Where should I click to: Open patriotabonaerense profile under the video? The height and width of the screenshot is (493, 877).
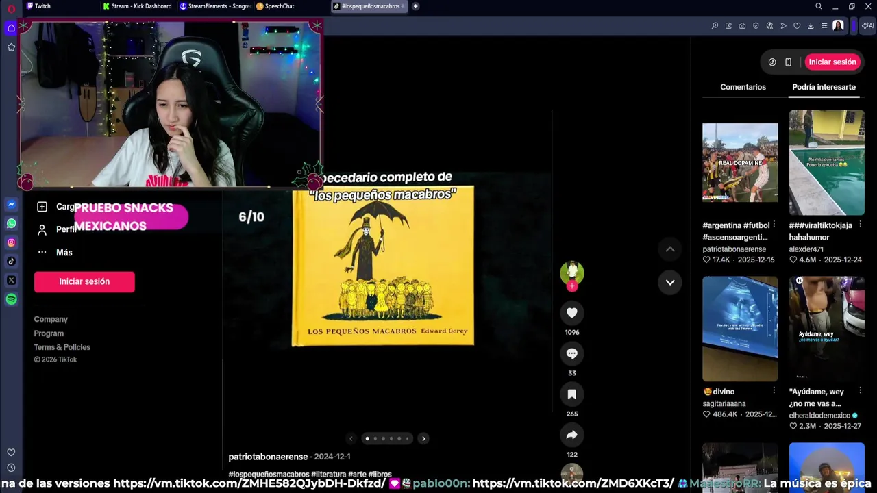268,457
